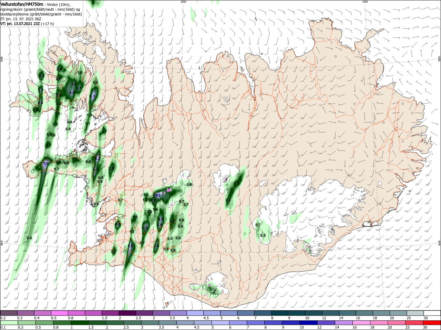Click the legend text 'Vindur (10m)' in header

(58, 4)
